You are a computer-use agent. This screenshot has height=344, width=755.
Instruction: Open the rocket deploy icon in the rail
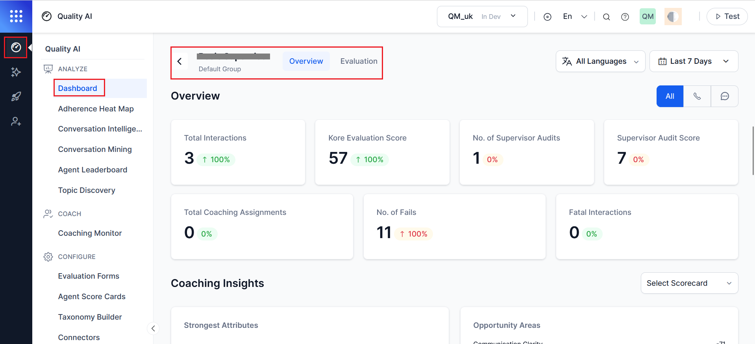tap(16, 96)
